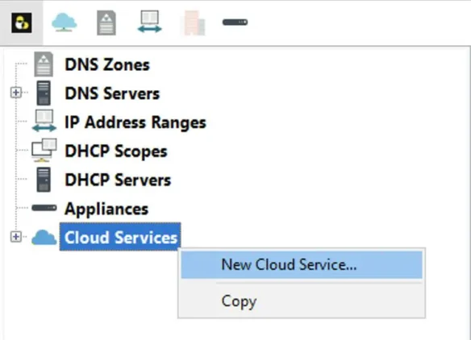Viewport: 471px width, 340px height.
Task: Click the yellow-and-black overview toolbar icon
Action: tap(21, 23)
